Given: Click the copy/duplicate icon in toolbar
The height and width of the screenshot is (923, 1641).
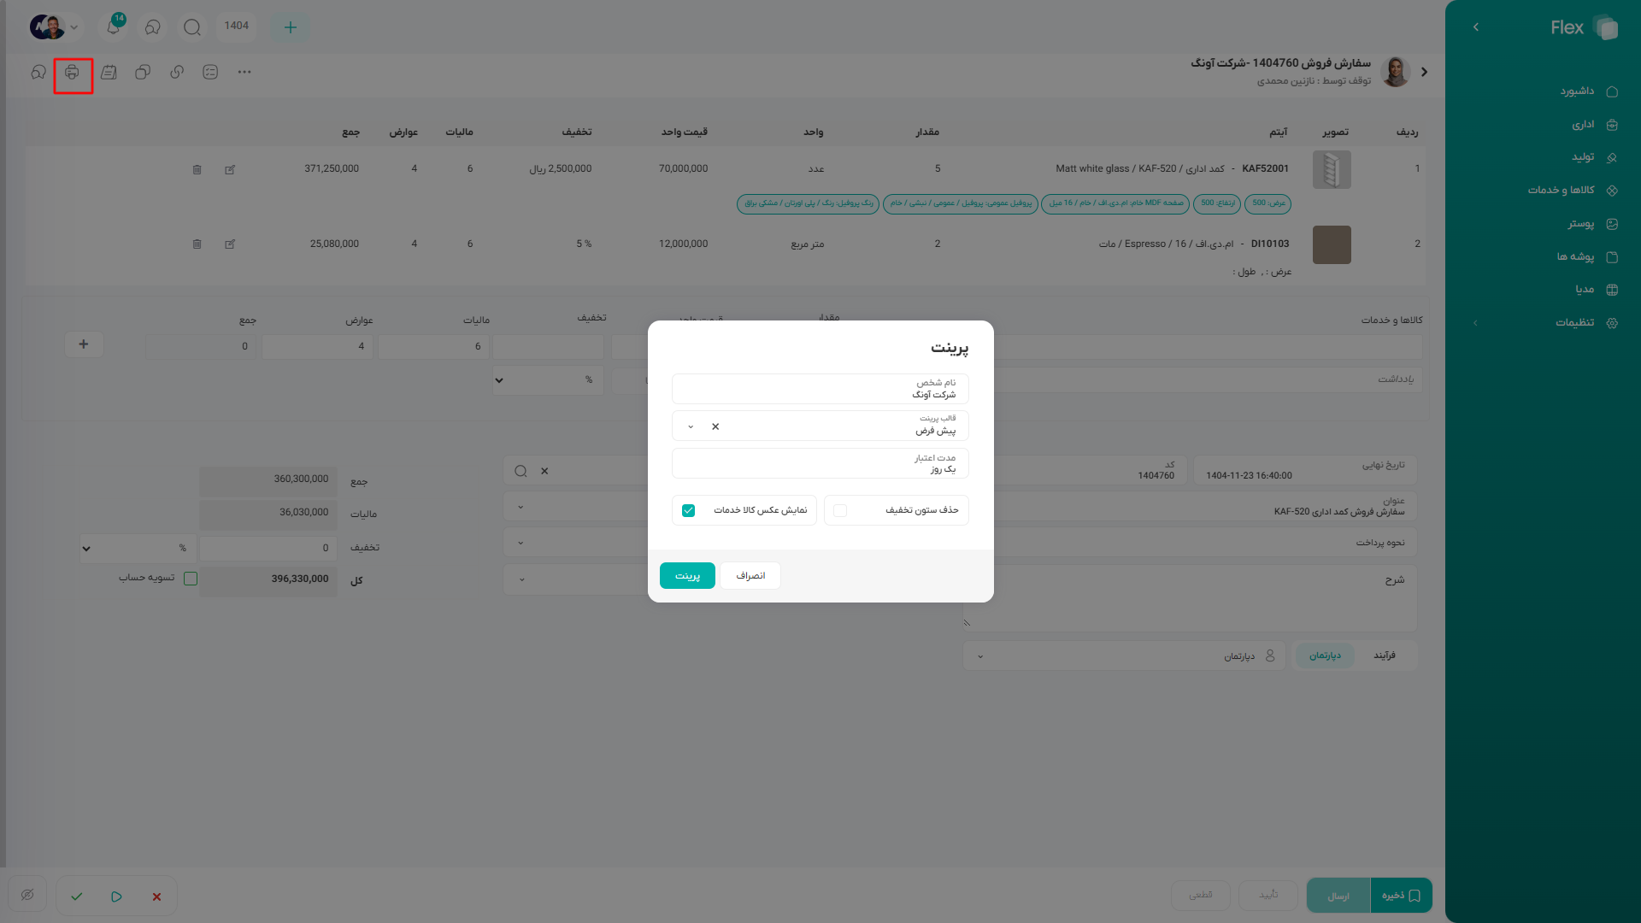Looking at the screenshot, I should [143, 73].
